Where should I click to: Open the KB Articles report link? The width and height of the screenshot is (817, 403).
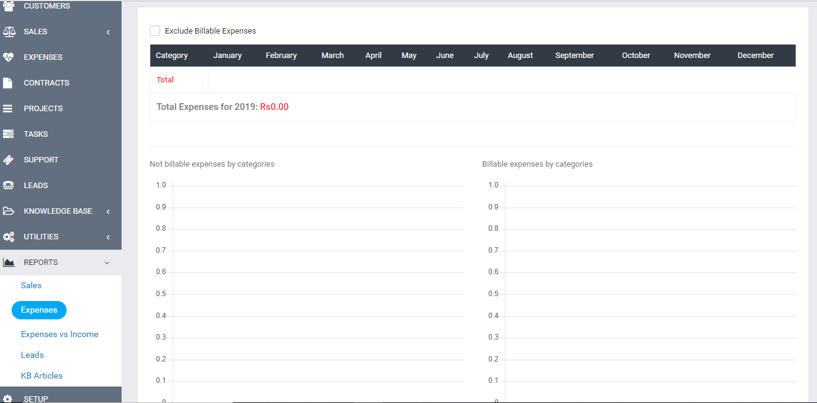pyautogui.click(x=42, y=376)
